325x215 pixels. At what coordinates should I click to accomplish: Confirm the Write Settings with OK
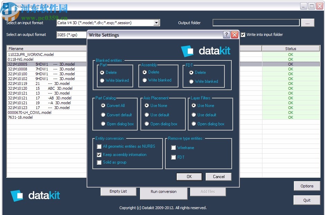pyautogui.click(x=189, y=176)
